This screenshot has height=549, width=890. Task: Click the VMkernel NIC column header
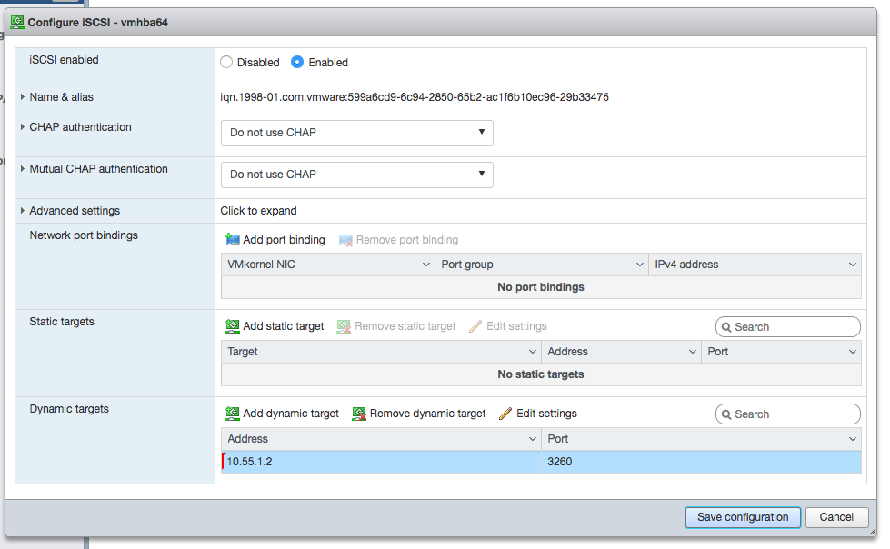(x=327, y=265)
